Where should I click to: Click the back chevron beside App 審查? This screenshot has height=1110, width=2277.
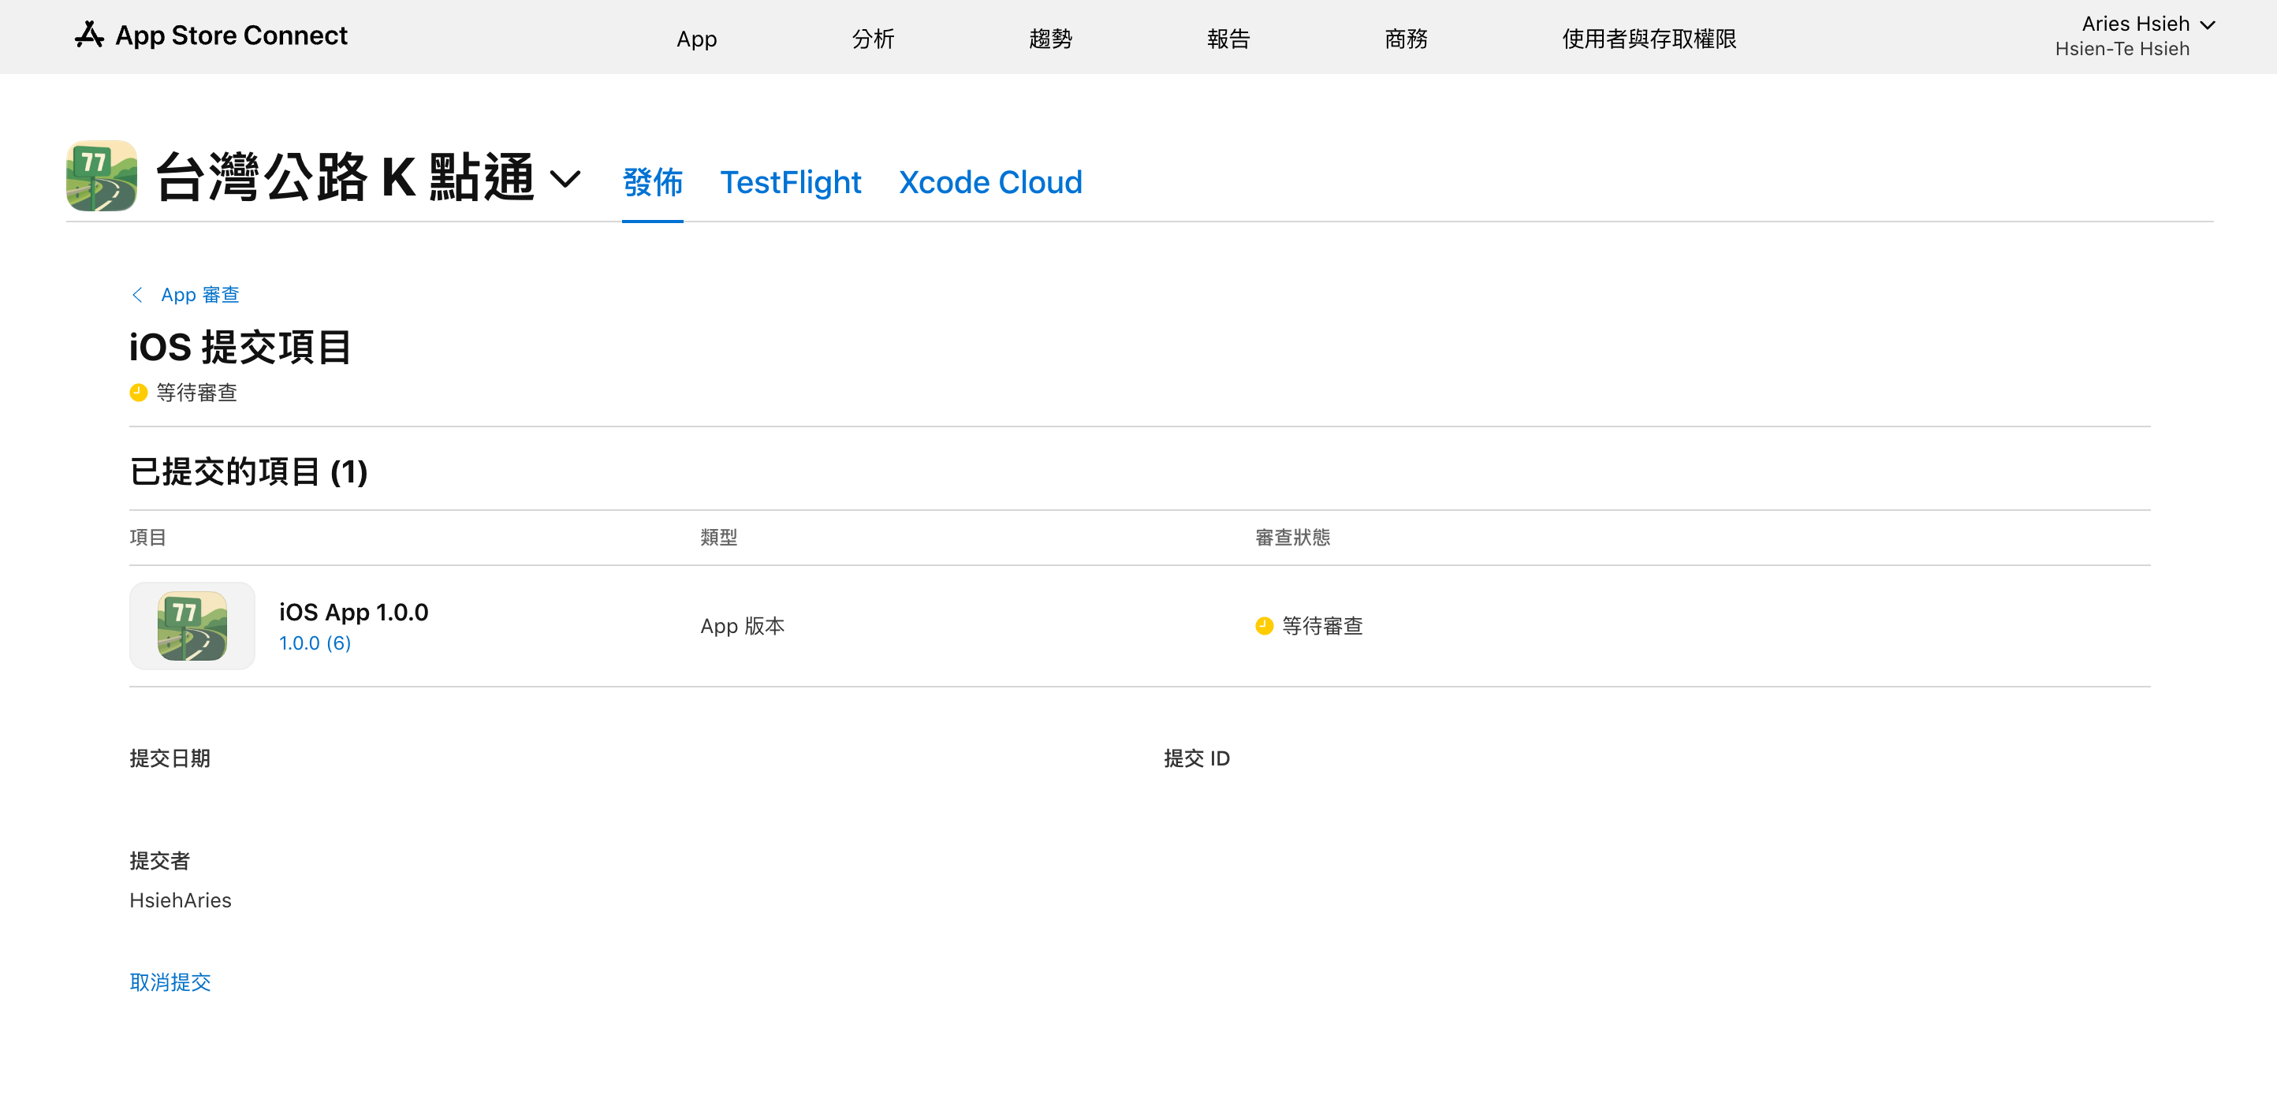coord(138,295)
